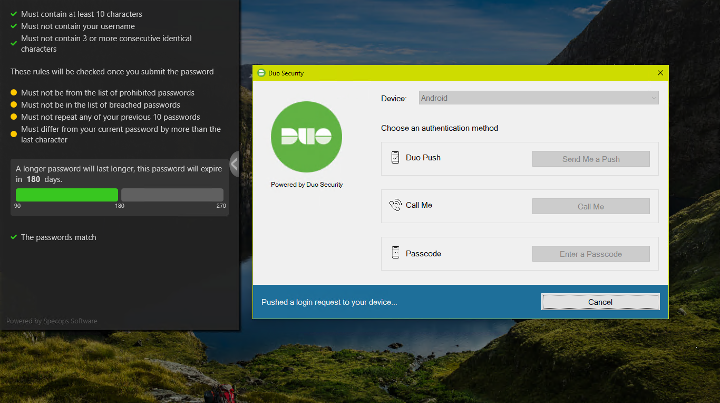Click 'Must not be in the list of breached passwords'
Viewport: 720px width, 403px height.
pos(101,104)
